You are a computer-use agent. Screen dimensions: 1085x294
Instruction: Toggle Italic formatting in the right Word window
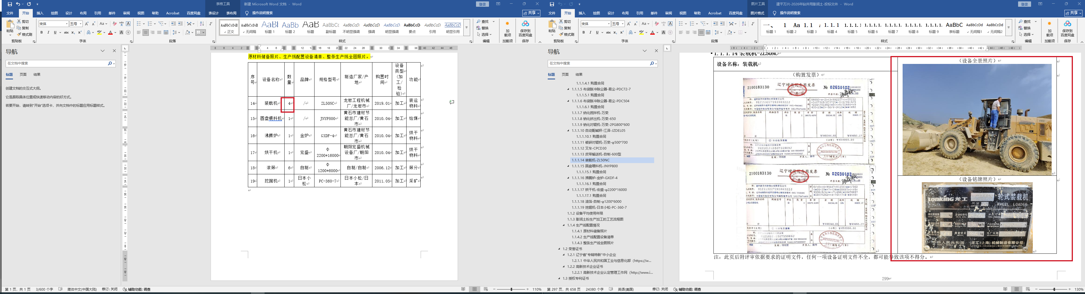[x=590, y=32]
